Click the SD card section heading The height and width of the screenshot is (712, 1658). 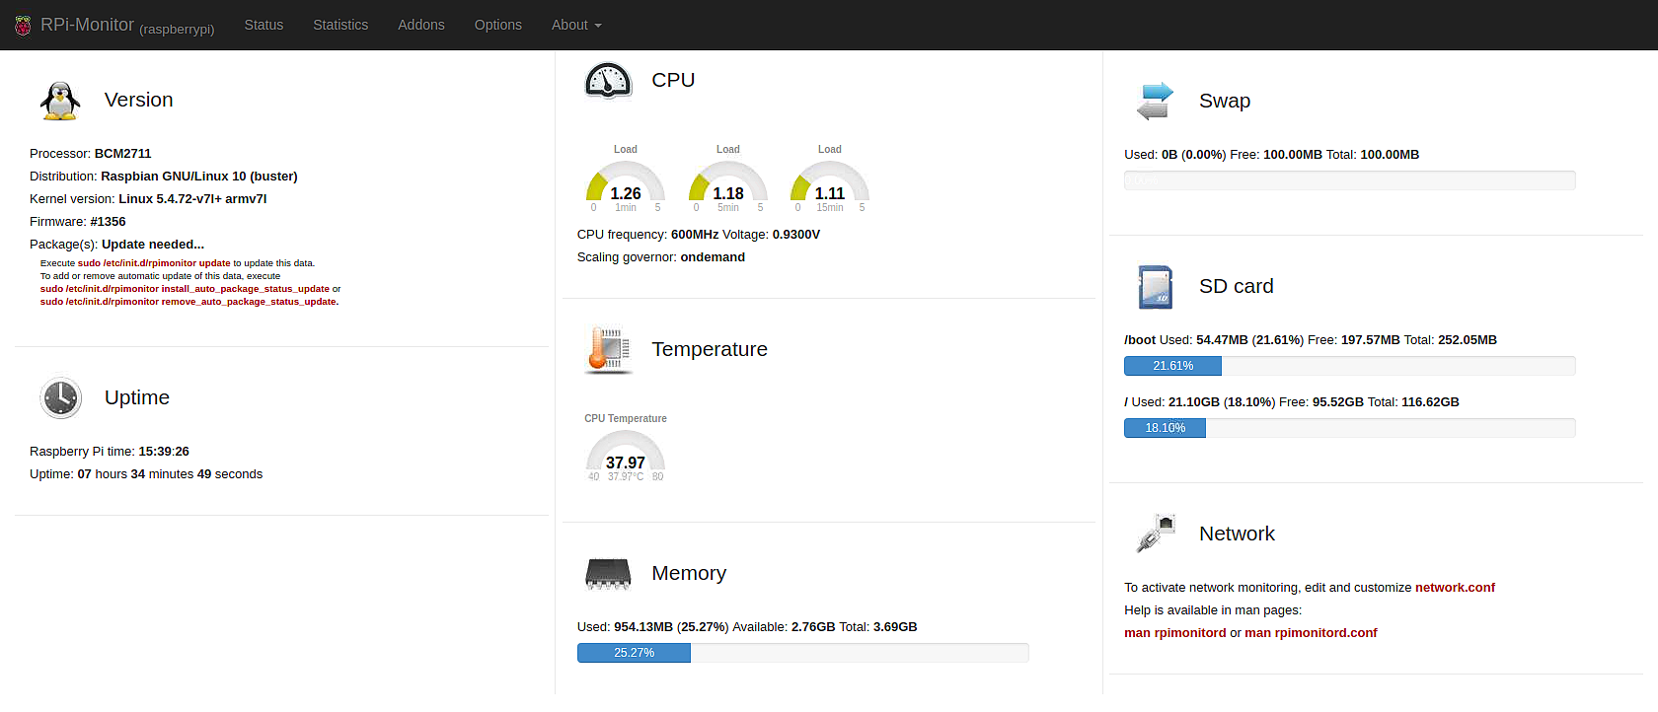[1237, 286]
